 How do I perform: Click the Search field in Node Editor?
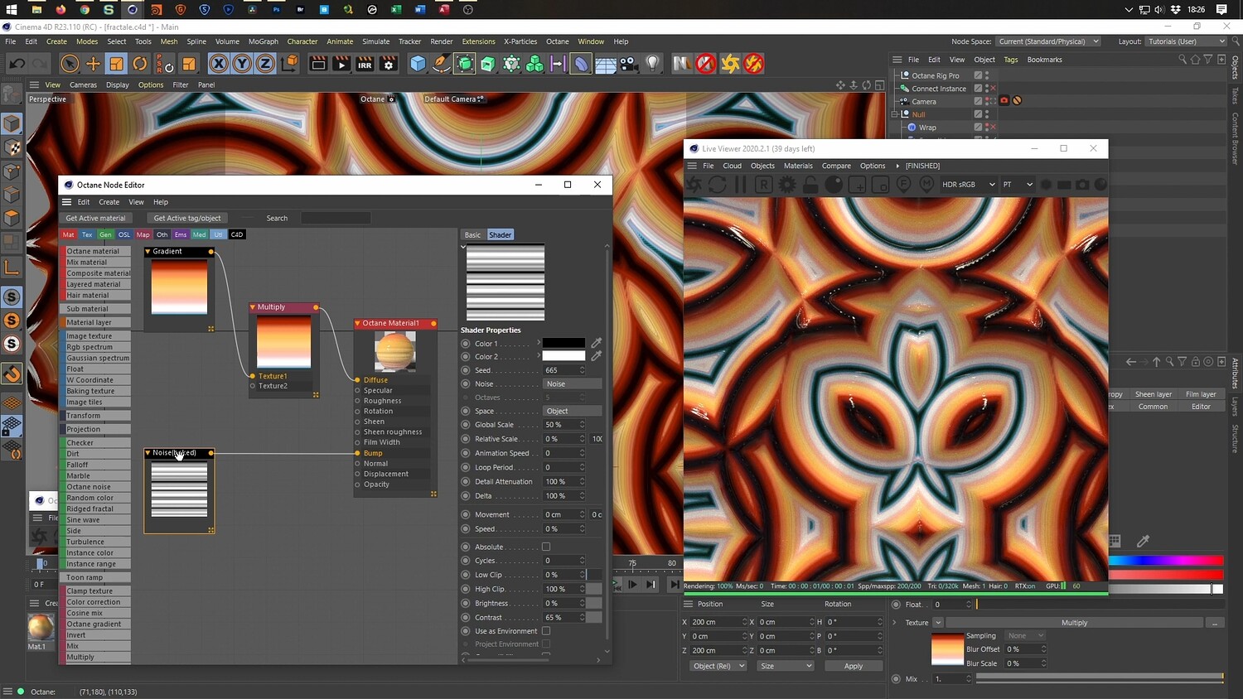[x=336, y=219]
